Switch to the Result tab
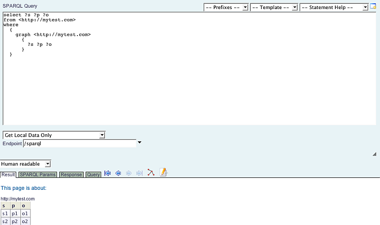Viewport: 380px width, 225px height. [x=8, y=175]
